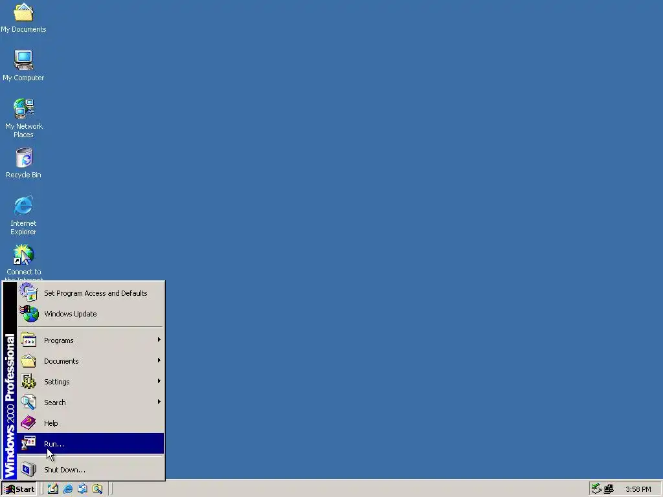Open Set Program Access and Defaults
Image resolution: width=663 pixels, height=497 pixels.
[x=91, y=293]
